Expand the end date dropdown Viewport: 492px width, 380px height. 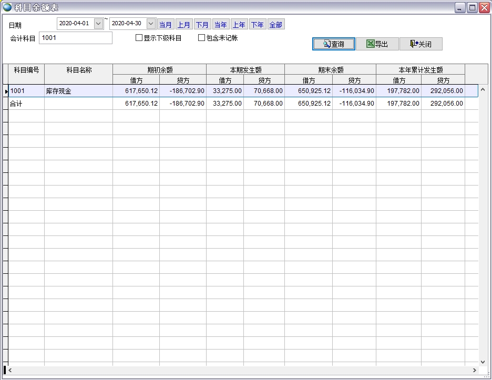[x=151, y=24]
